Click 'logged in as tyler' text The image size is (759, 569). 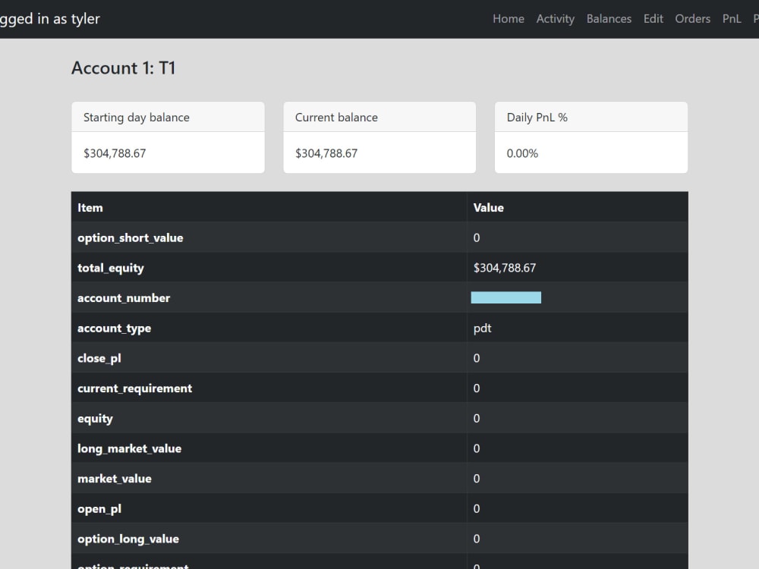[x=49, y=19]
